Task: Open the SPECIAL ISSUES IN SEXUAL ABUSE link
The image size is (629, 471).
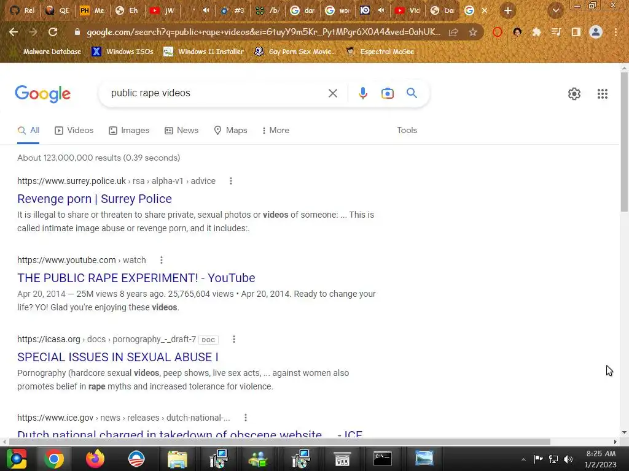Action: [118, 357]
